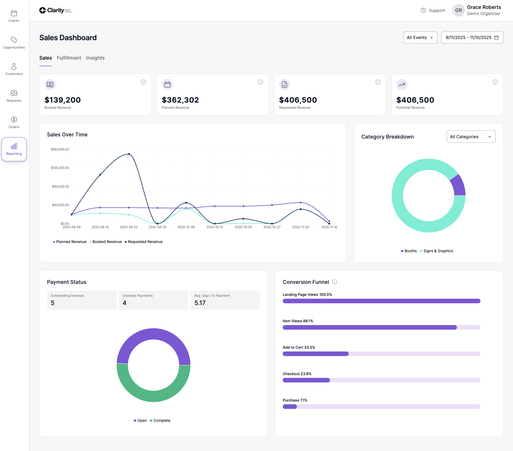Open the date range picker
Image resolution: width=513 pixels, height=451 pixels.
pos(472,37)
